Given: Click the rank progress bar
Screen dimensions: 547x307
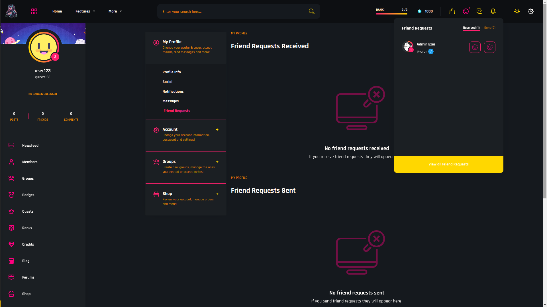Looking at the screenshot, I should 391,14.
